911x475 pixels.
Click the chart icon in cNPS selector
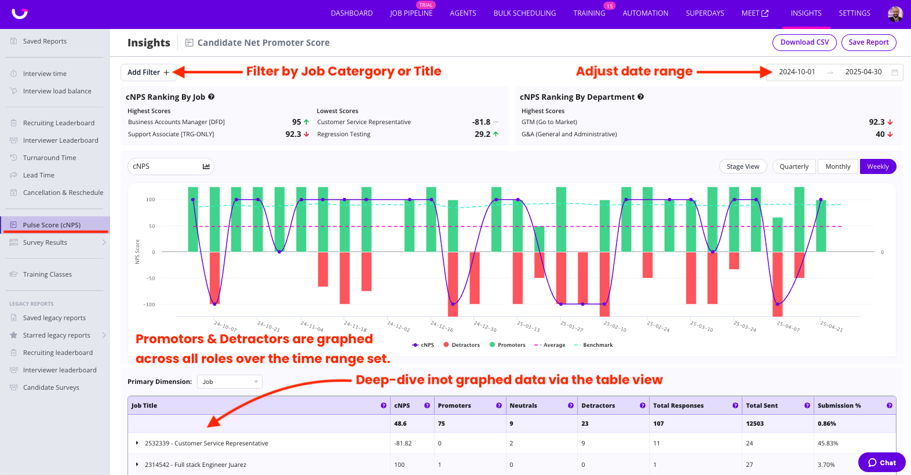point(206,166)
